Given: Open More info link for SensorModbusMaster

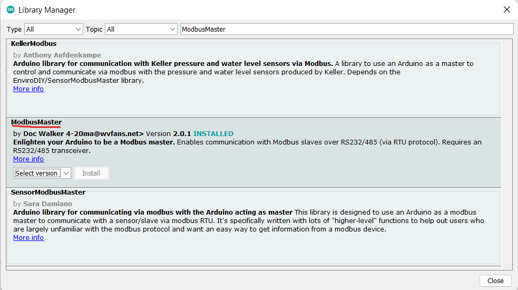Looking at the screenshot, I should [28, 238].
